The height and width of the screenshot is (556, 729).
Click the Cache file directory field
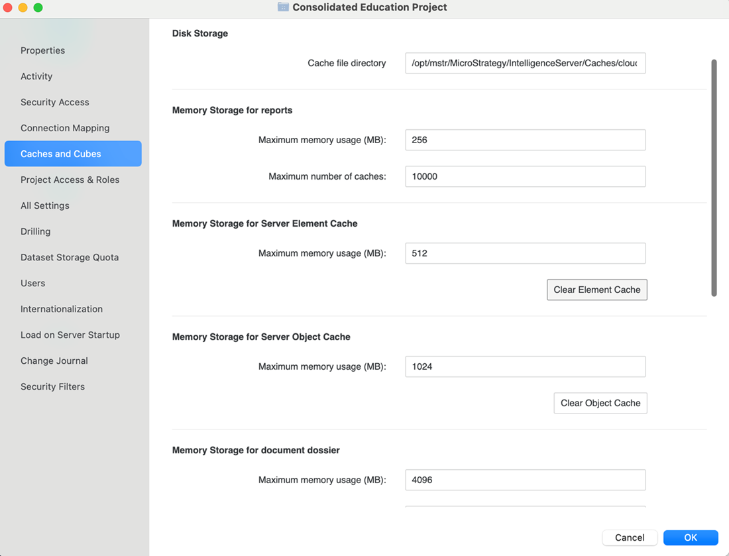[525, 63]
